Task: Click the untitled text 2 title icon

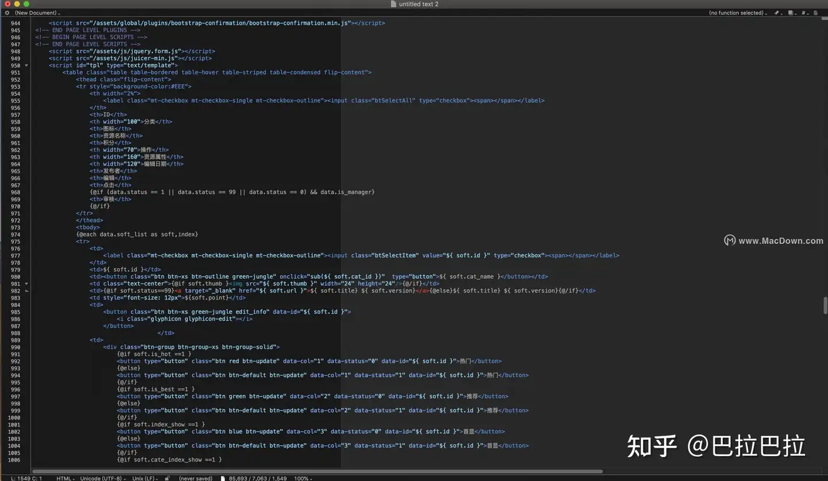Action: pyautogui.click(x=393, y=4)
